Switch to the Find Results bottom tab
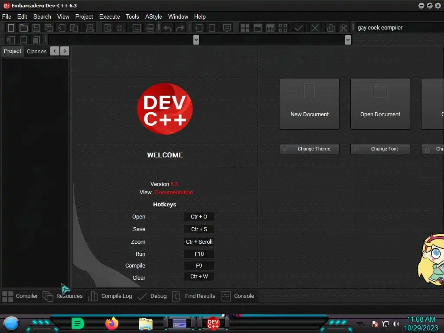The width and height of the screenshot is (444, 333). coord(194,296)
